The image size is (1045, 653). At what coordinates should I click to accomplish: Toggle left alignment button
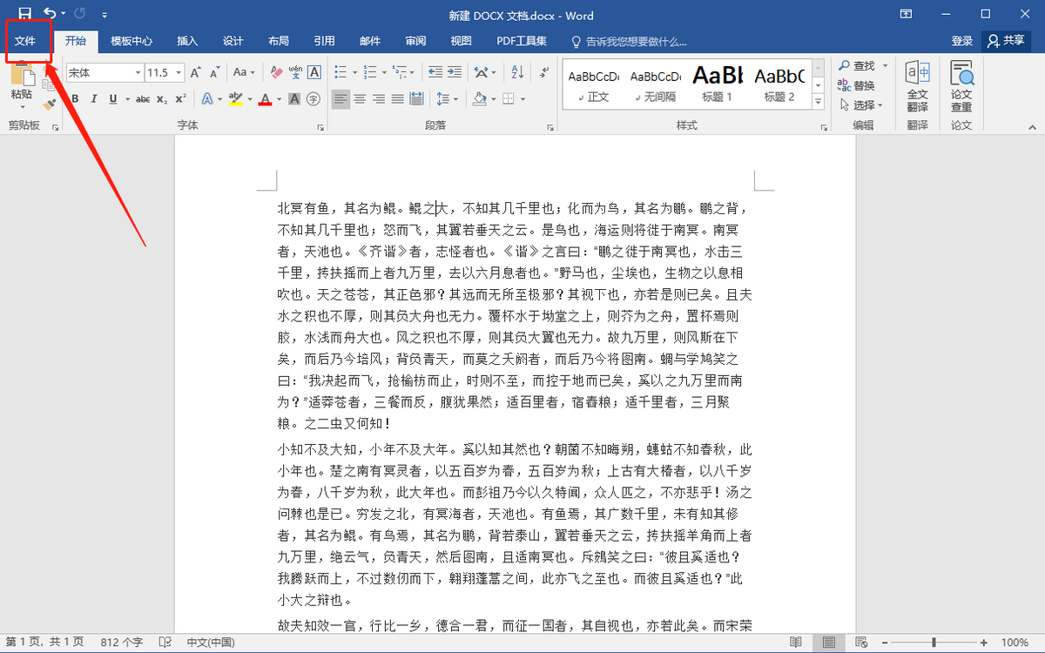340,98
